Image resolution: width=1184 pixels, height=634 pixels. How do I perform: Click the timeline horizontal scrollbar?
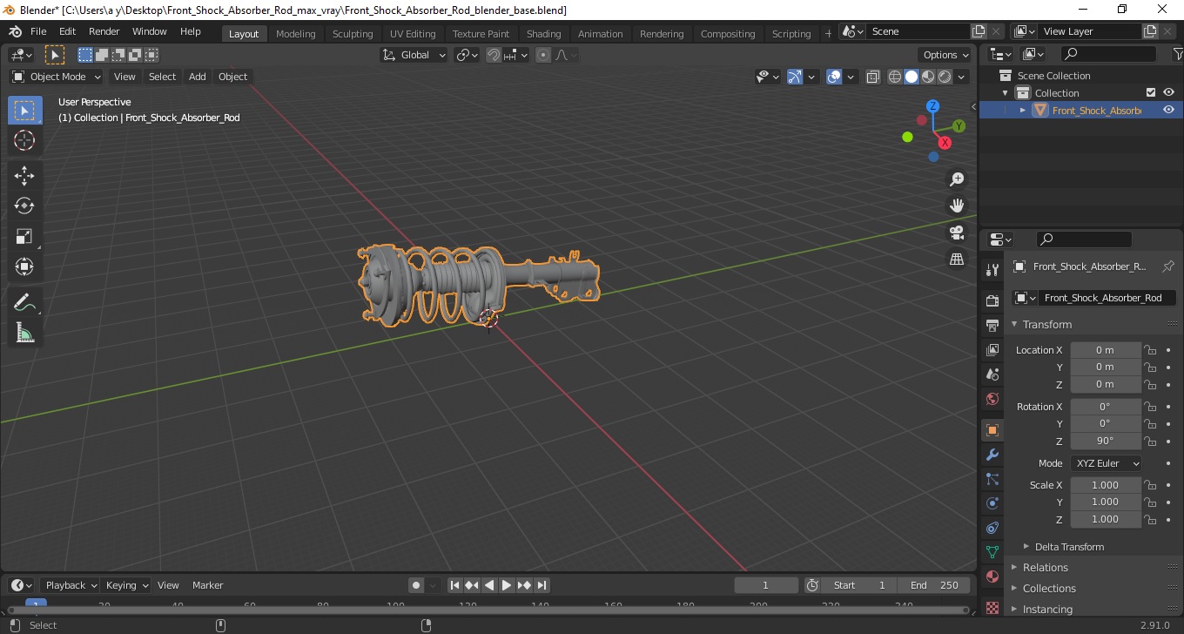[488, 610]
